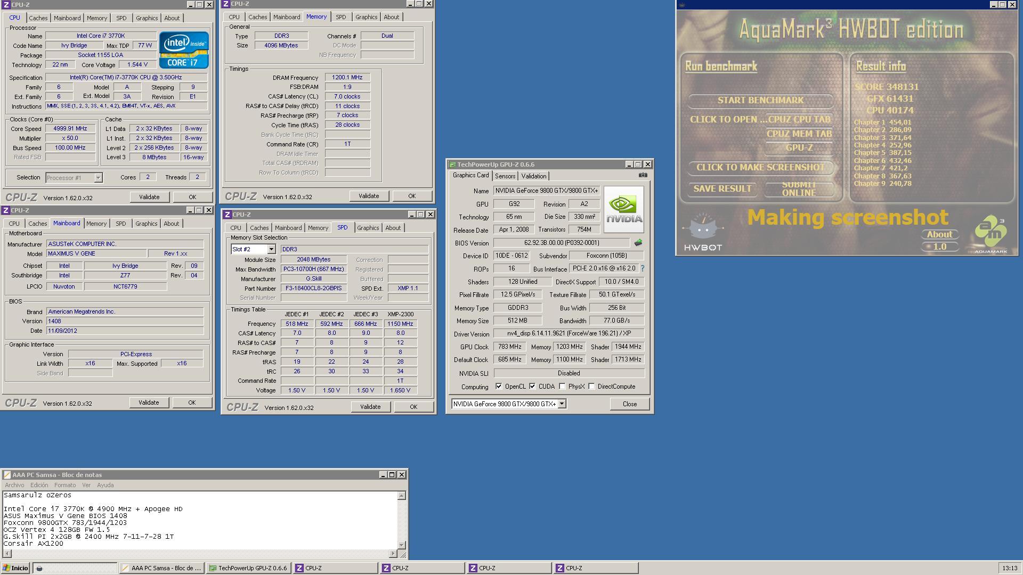Open the Ayuda menu in Notepad
Viewport: 1023px width, 575px height.
105,485
